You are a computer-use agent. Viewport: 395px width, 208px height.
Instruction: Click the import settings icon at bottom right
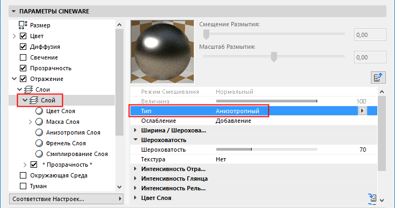[x=372, y=198]
